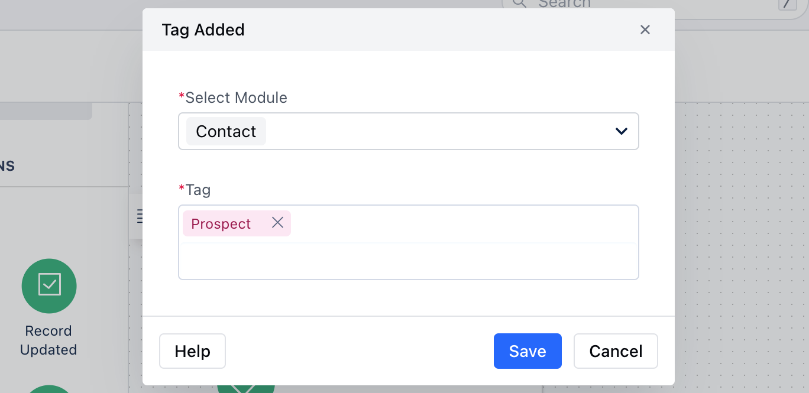
Task: Click the Record Updated green checkbox icon
Action: click(x=49, y=286)
